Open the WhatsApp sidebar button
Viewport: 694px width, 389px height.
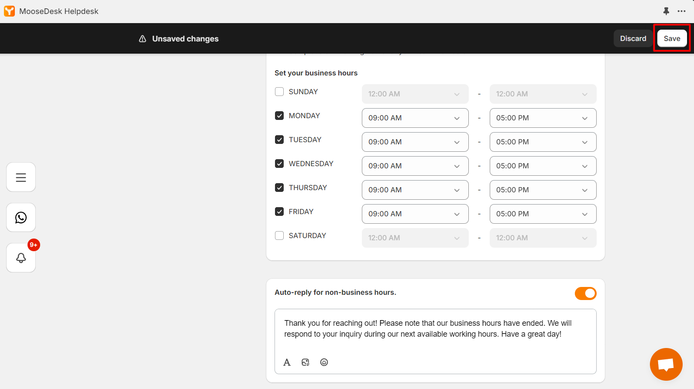(21, 218)
